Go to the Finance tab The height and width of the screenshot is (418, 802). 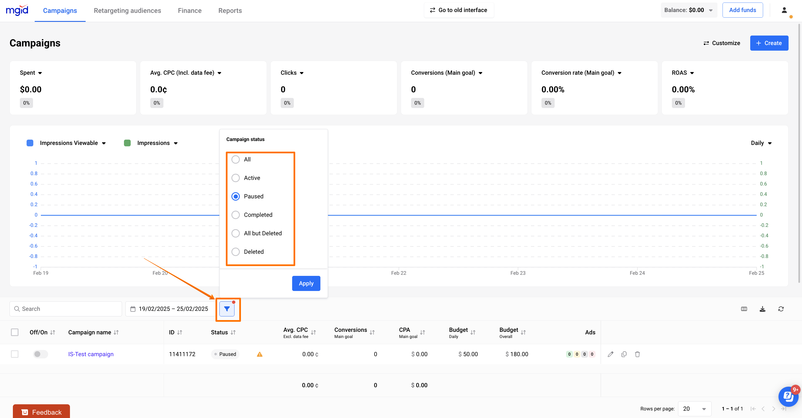[x=190, y=11]
